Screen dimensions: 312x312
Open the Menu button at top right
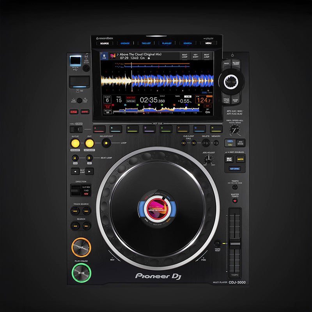point(208,43)
